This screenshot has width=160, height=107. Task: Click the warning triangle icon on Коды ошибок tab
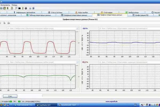click(x=76, y=13)
